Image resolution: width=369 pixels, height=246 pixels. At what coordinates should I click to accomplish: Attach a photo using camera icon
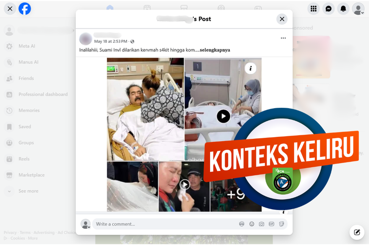pos(261,224)
